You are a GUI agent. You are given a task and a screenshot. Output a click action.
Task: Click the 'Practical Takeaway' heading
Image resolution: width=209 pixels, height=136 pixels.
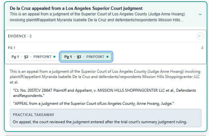click(33, 115)
